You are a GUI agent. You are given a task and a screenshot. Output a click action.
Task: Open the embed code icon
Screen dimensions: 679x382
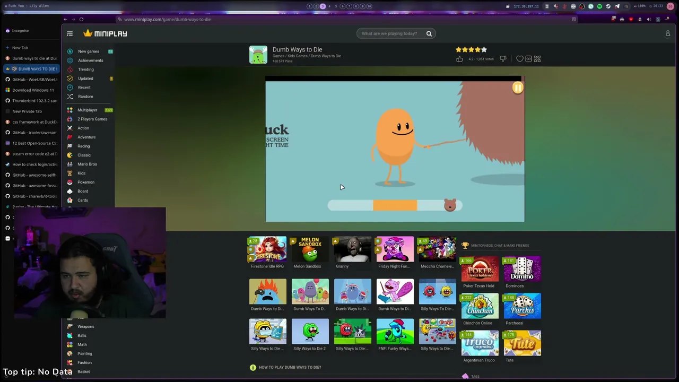pyautogui.click(x=528, y=59)
